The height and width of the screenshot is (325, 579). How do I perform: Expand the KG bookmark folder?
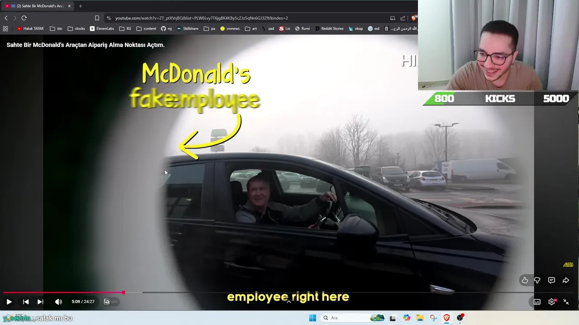125,28
